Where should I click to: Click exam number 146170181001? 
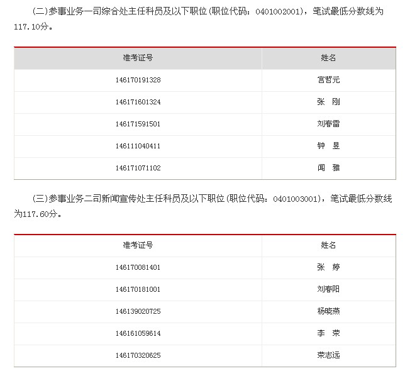coord(138,289)
